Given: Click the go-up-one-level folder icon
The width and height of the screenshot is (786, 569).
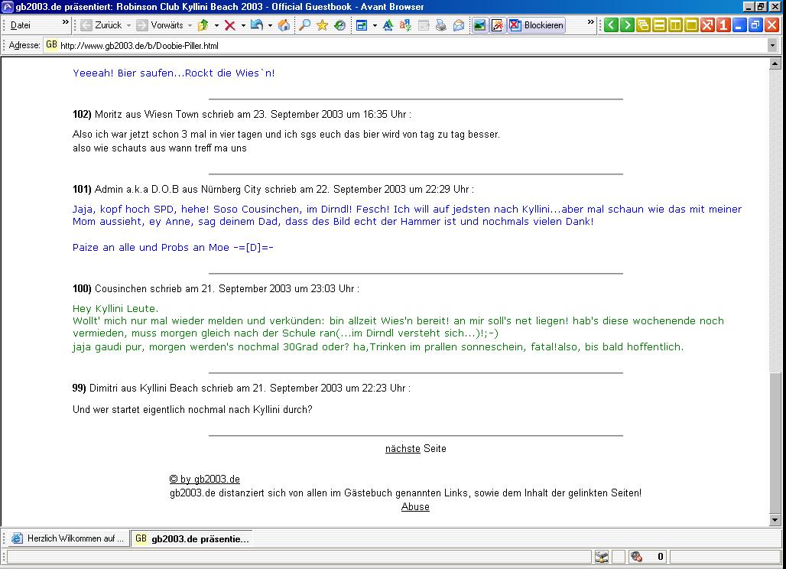Looking at the screenshot, I should [x=203, y=25].
